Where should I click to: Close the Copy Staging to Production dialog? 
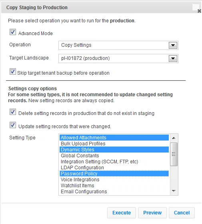click(199, 11)
